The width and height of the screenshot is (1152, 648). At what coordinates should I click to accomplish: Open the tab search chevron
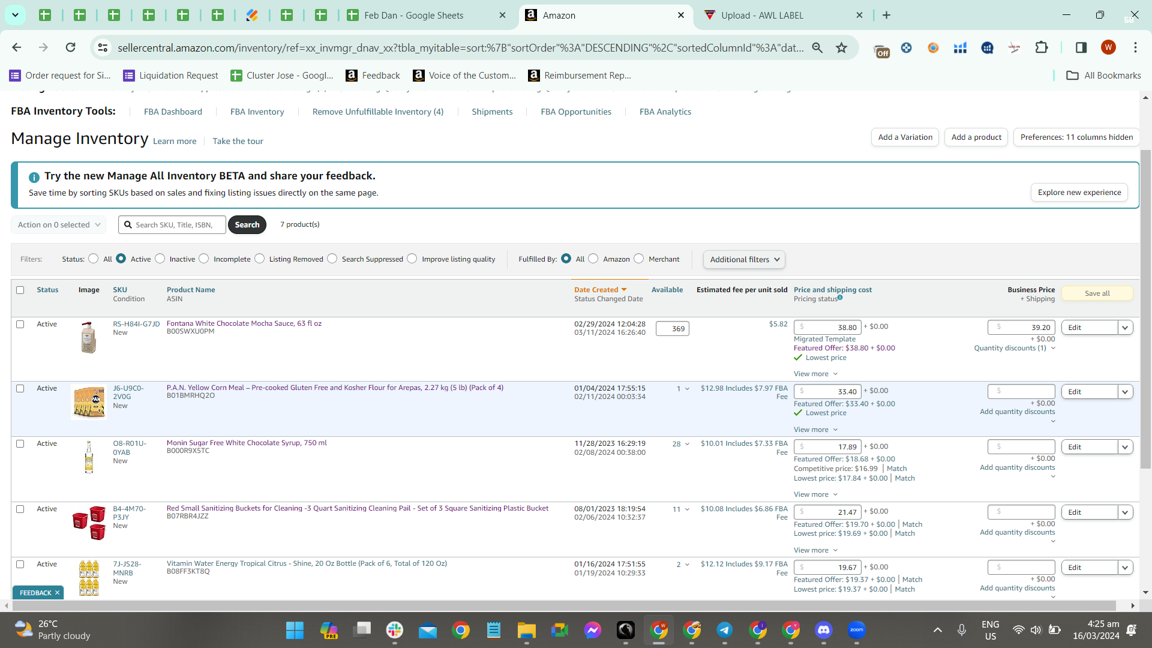[x=15, y=15]
